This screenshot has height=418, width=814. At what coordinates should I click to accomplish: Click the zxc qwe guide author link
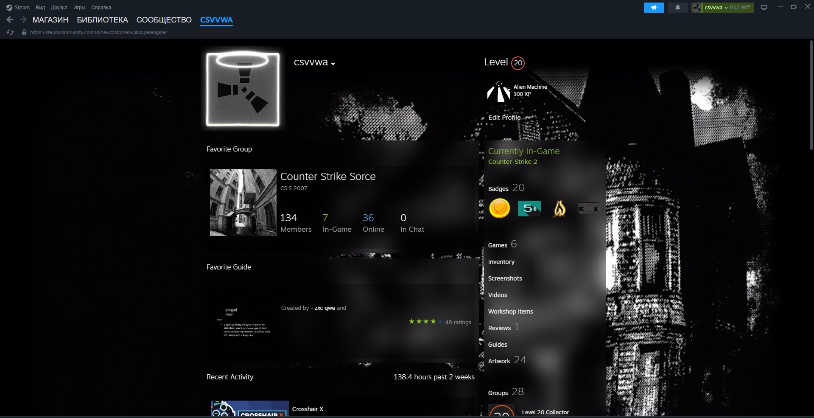(x=325, y=308)
